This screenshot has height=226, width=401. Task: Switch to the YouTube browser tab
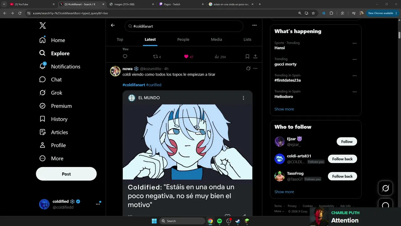(32, 4)
